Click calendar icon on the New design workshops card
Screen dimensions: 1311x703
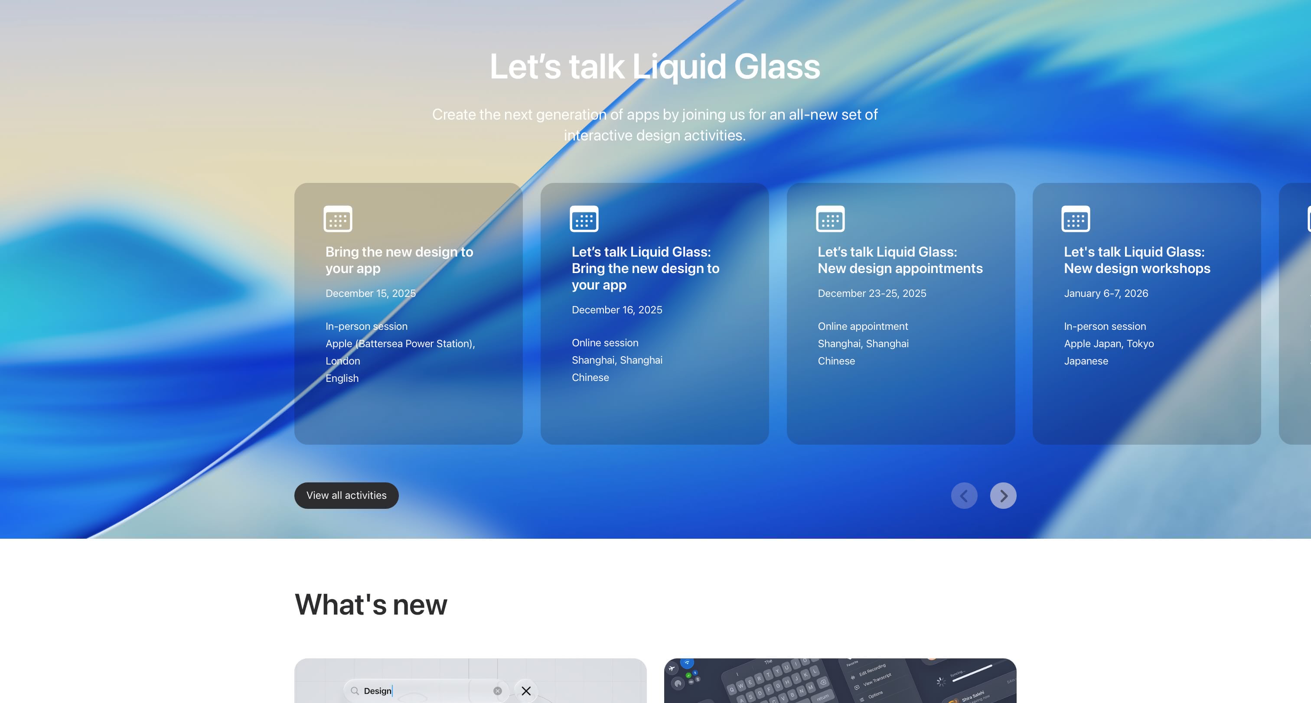pyautogui.click(x=1076, y=220)
